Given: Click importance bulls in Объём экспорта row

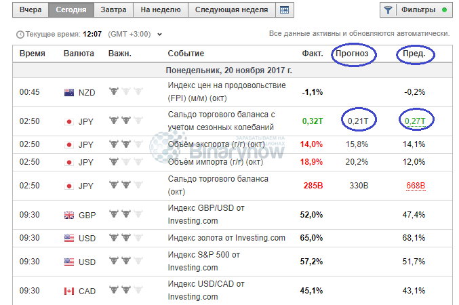Looking at the screenshot, I should 126,144.
